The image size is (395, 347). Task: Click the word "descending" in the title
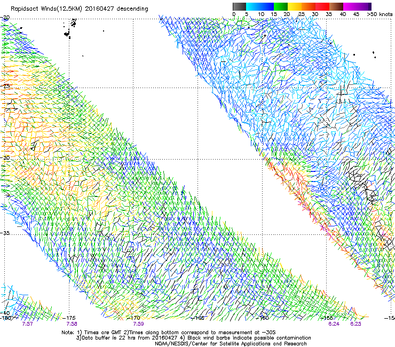pyautogui.click(x=132, y=9)
